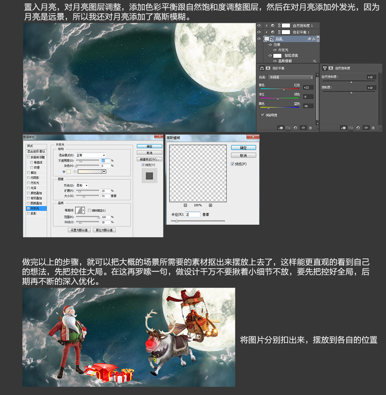Click trash icon in 自然饱和度 panel
The width and height of the screenshot is (386, 395).
coord(373,128)
